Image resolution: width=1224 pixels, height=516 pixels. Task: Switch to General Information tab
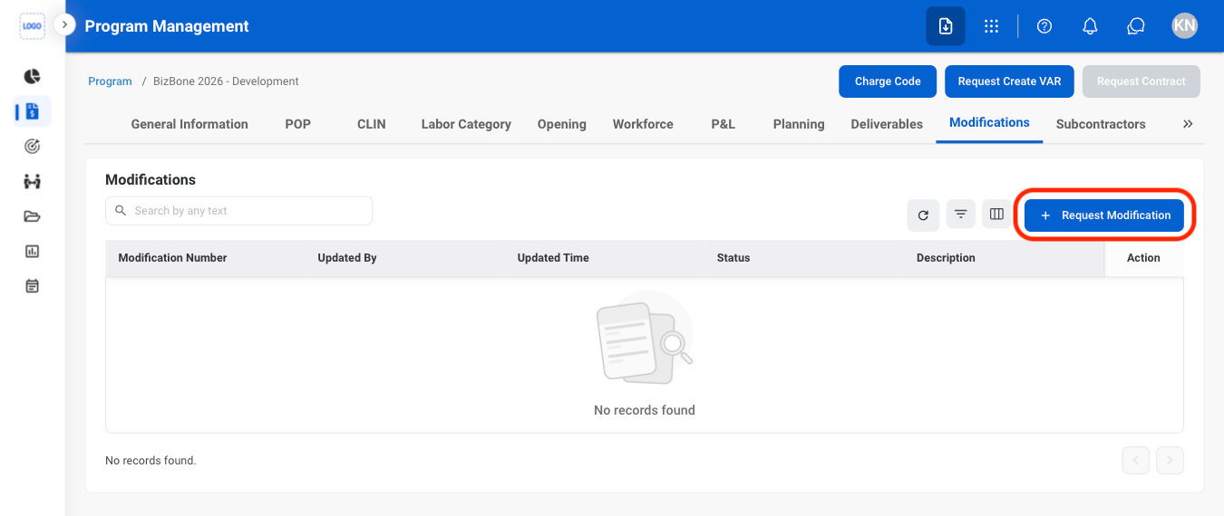(x=189, y=124)
